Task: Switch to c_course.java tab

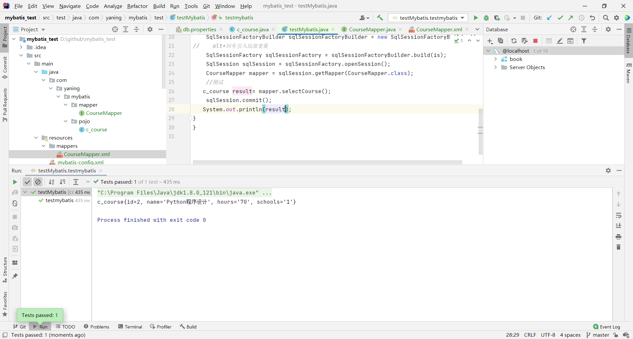Action: 252,29
